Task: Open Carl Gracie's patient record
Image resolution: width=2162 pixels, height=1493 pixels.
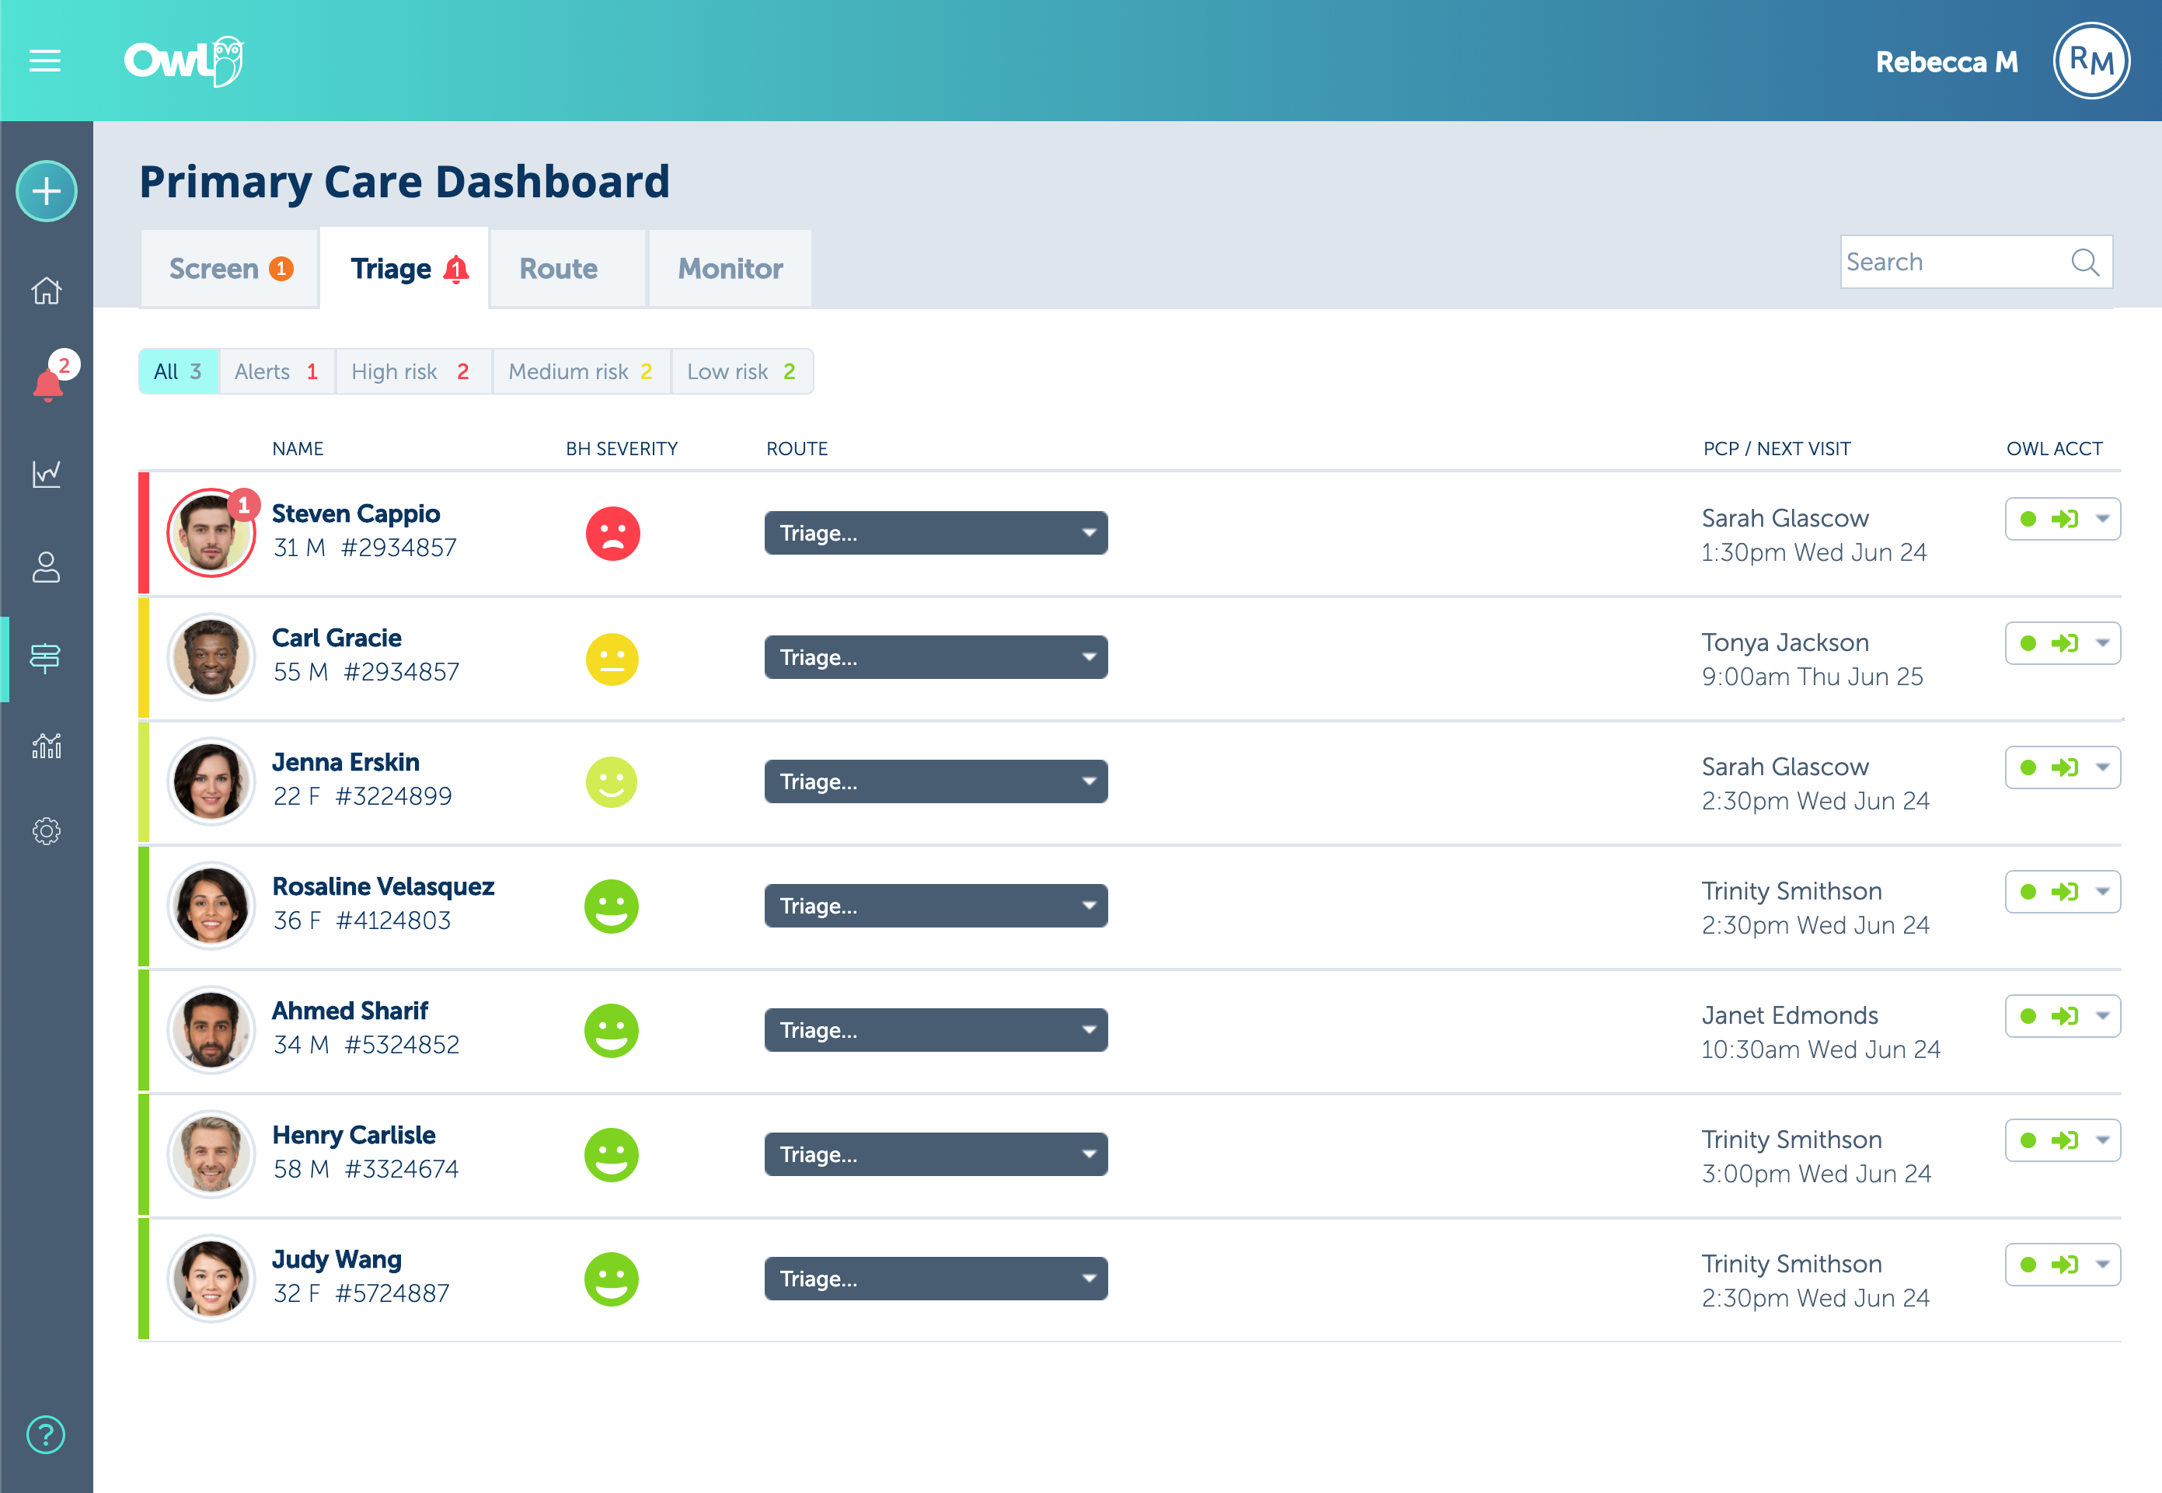Action: pos(337,638)
